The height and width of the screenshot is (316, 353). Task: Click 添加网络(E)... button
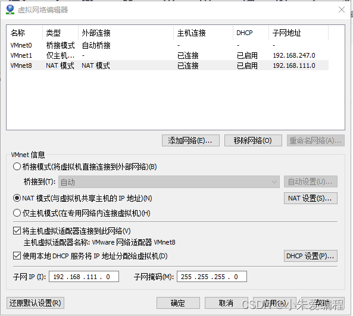190,140
